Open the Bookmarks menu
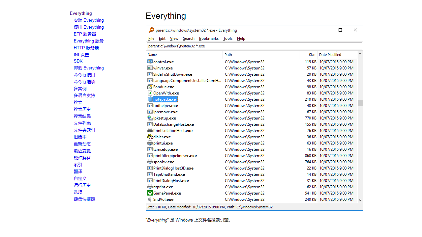The height and width of the screenshot is (237, 422). click(209, 39)
